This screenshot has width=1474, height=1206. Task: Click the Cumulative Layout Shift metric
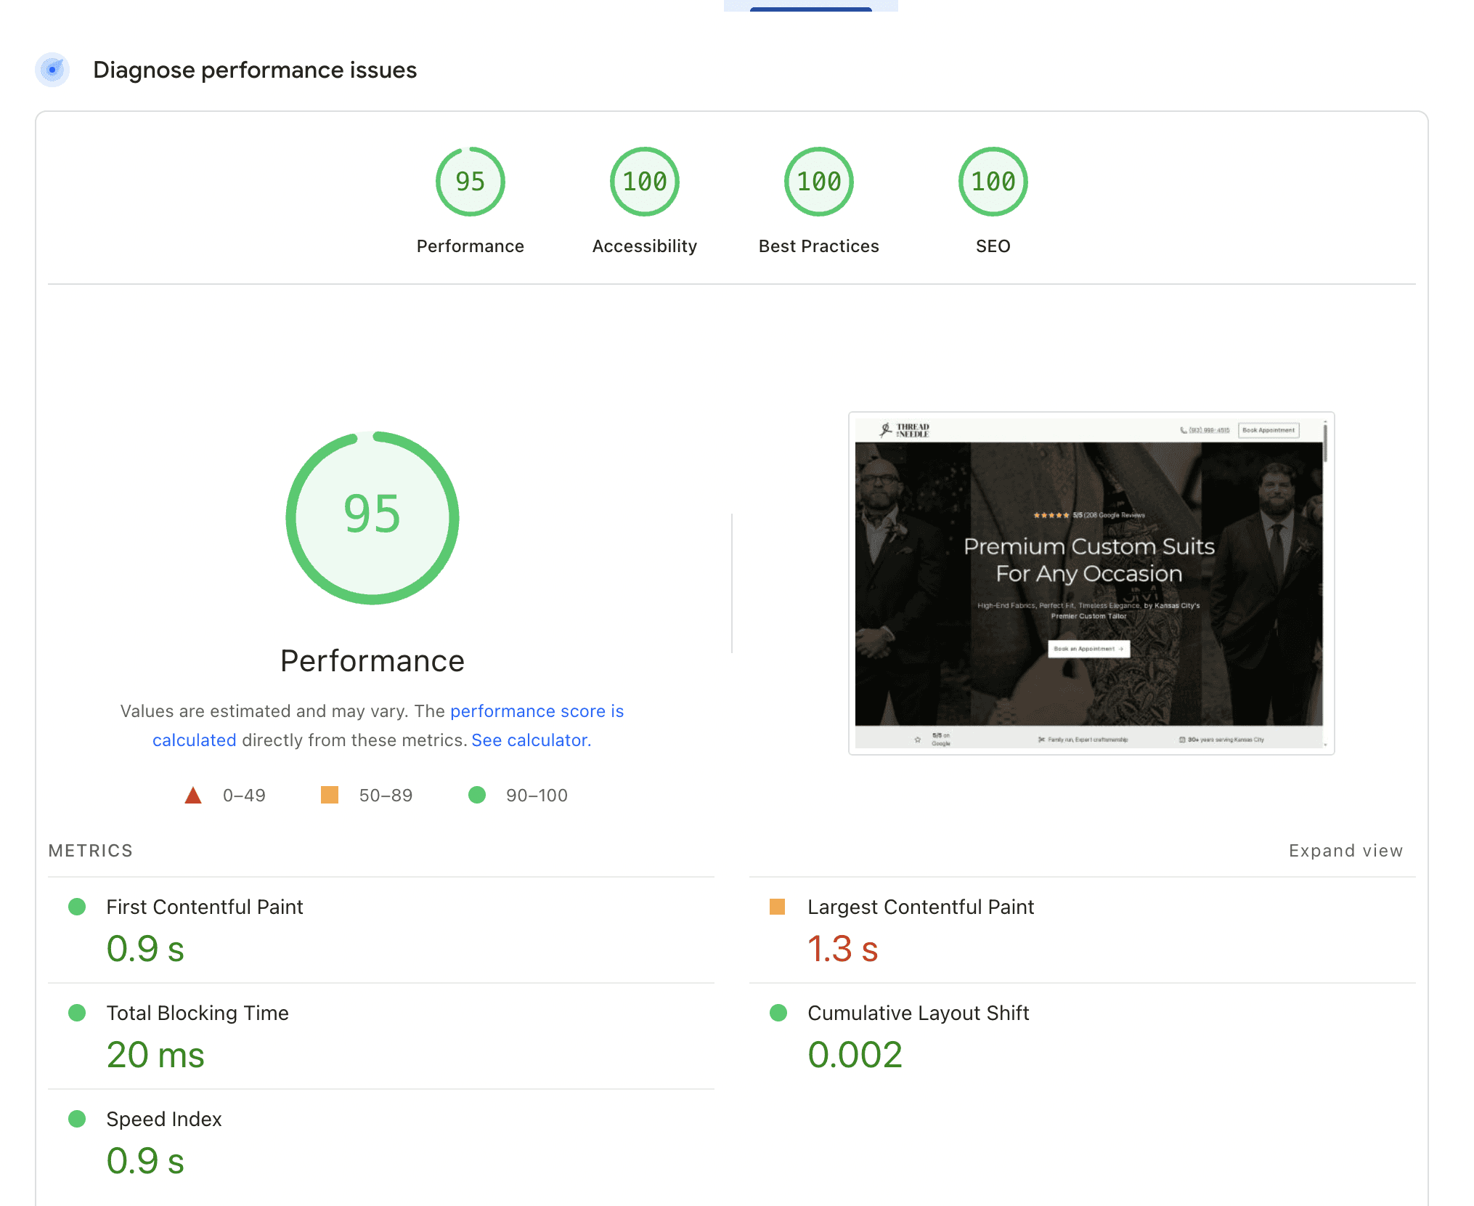[x=918, y=1013]
